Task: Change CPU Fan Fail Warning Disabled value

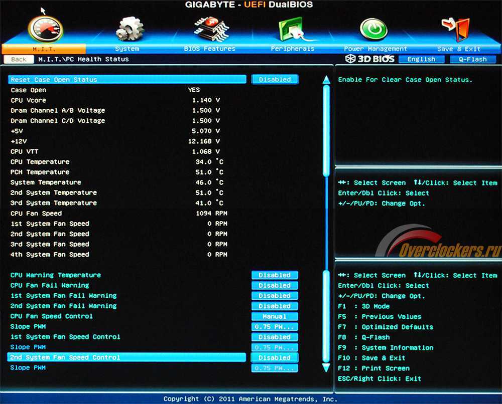Action: pyautogui.click(x=275, y=285)
